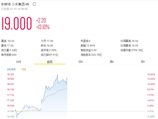The image size is (158, 119).
Task: Click the 成交量 5.34亿 field
Action: point(9,50)
